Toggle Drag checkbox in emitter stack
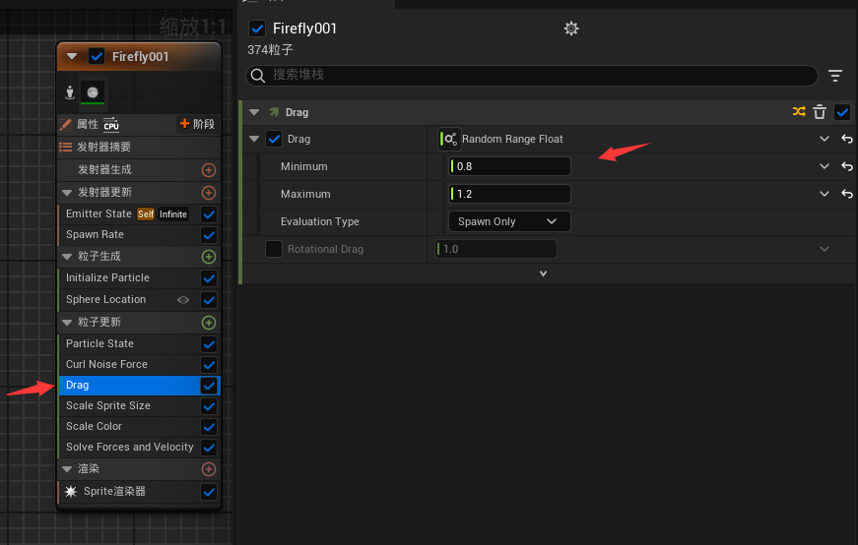 pos(209,386)
